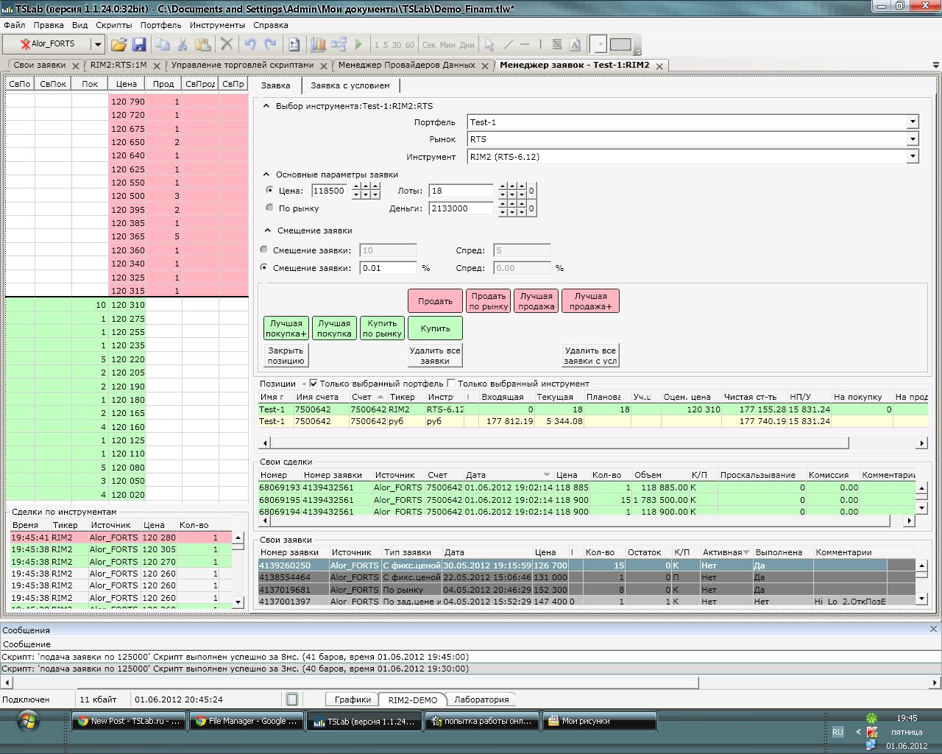Switch to 'Заявка с условием' tab

(350, 85)
